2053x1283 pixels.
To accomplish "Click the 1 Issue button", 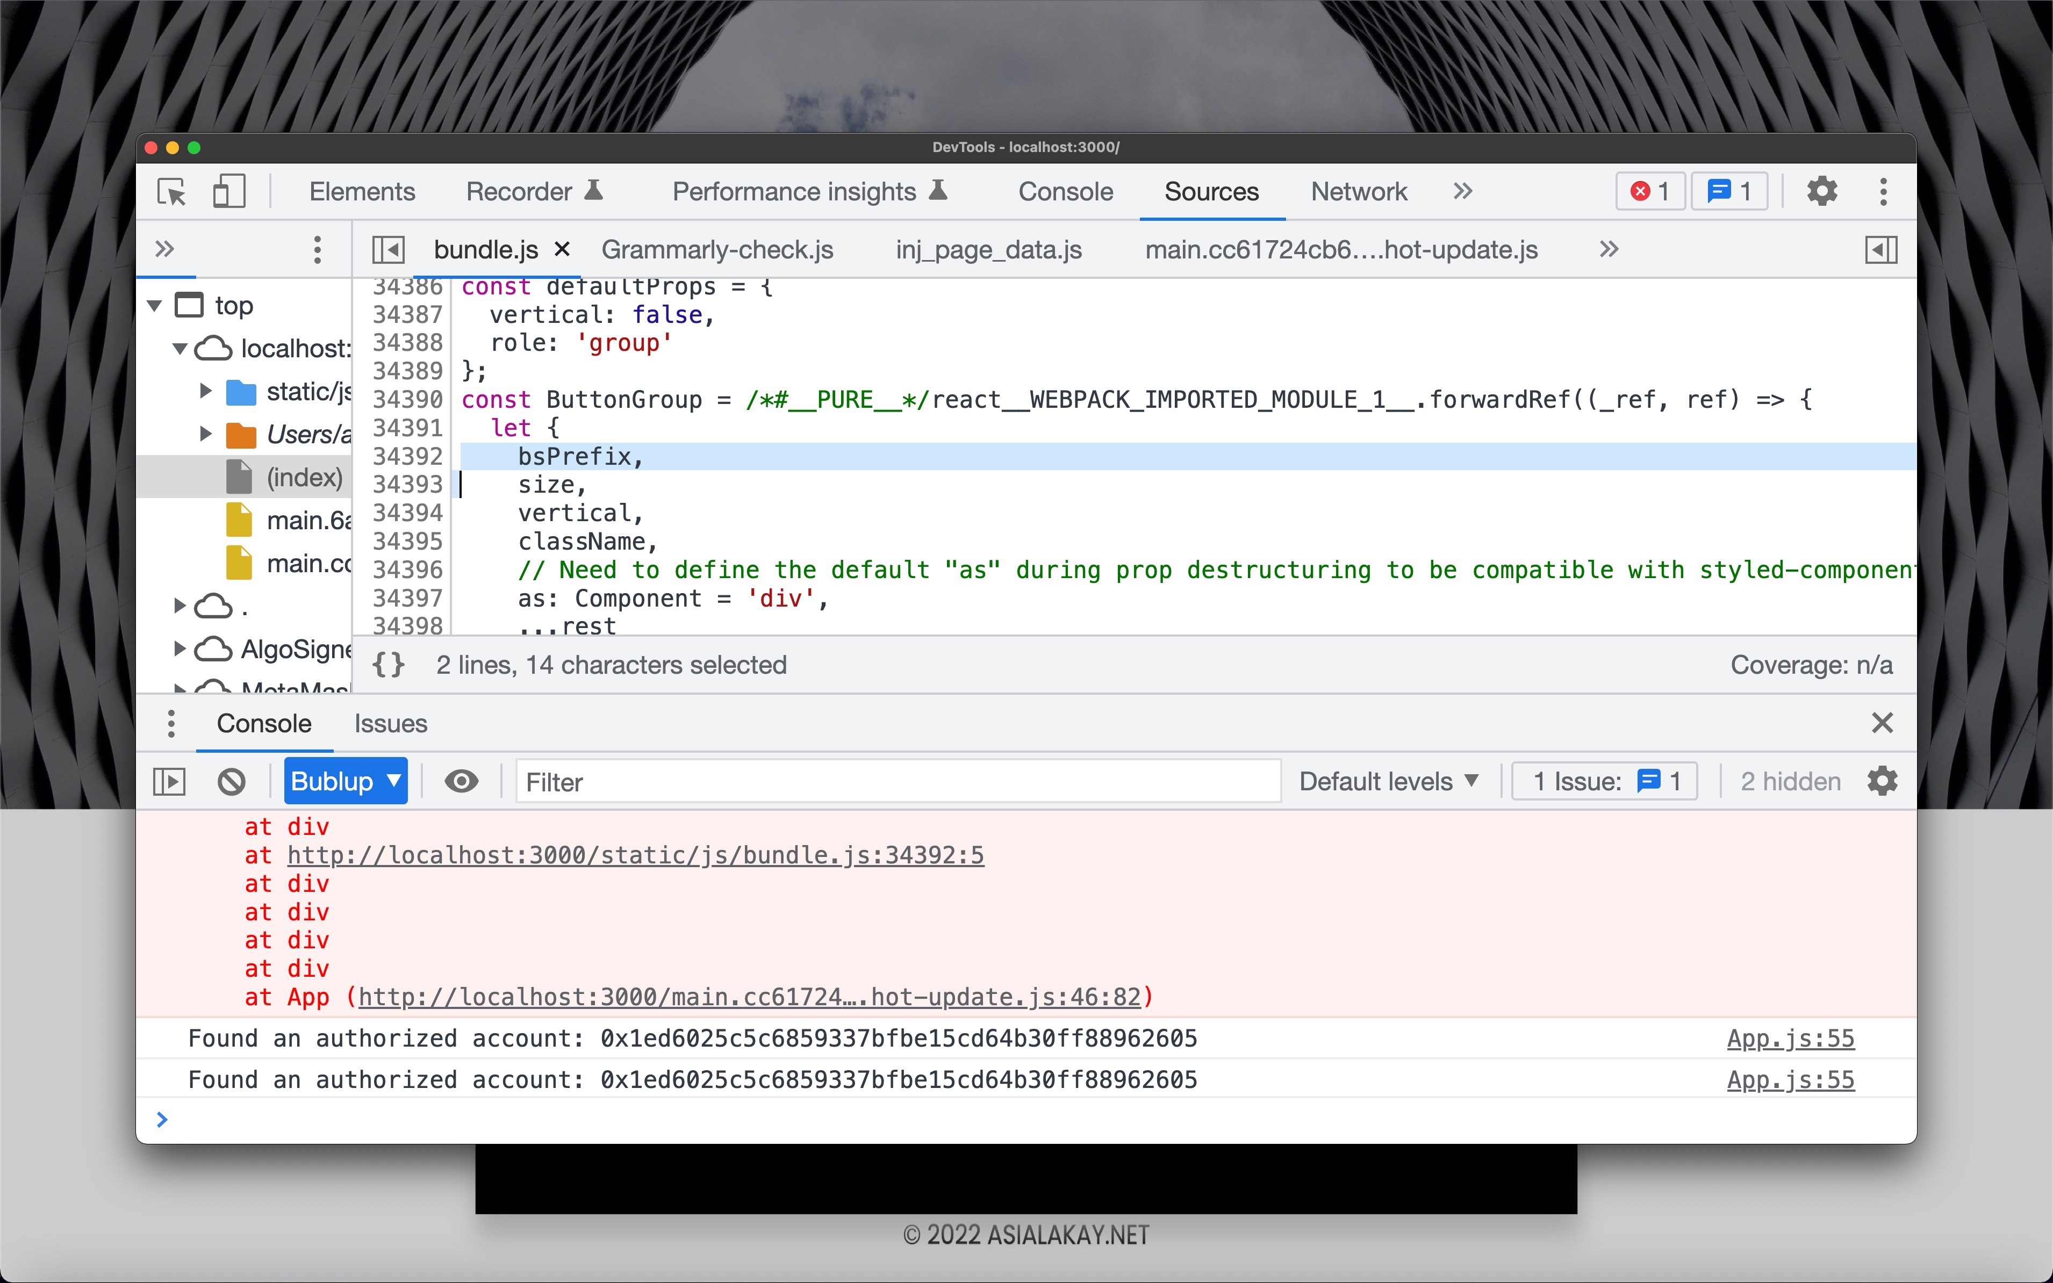I will point(1604,782).
